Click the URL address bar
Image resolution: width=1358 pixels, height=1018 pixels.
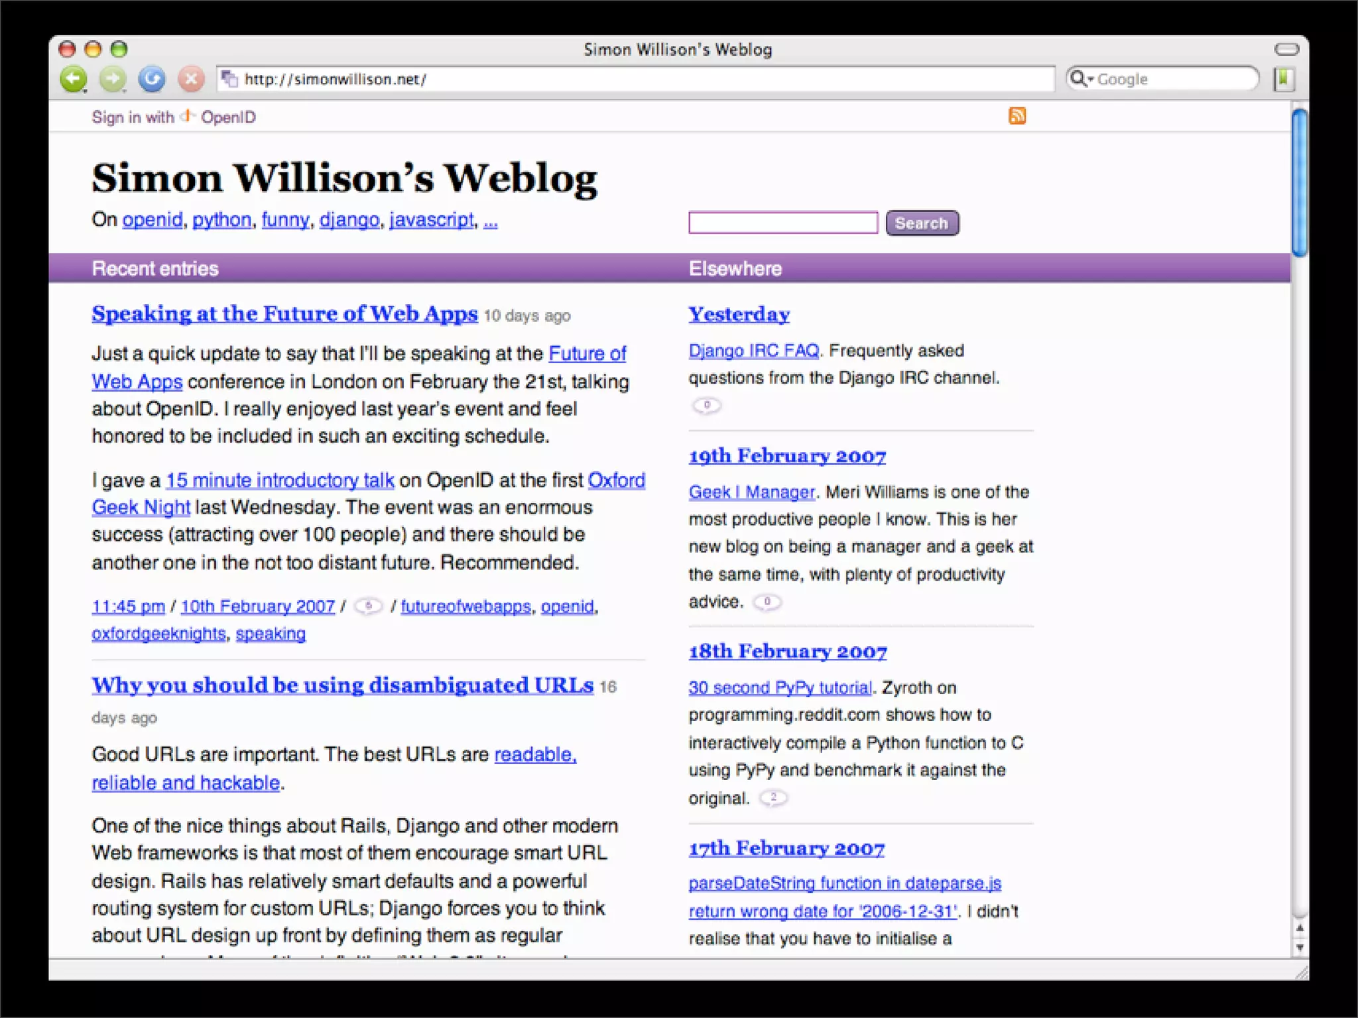click(x=637, y=79)
